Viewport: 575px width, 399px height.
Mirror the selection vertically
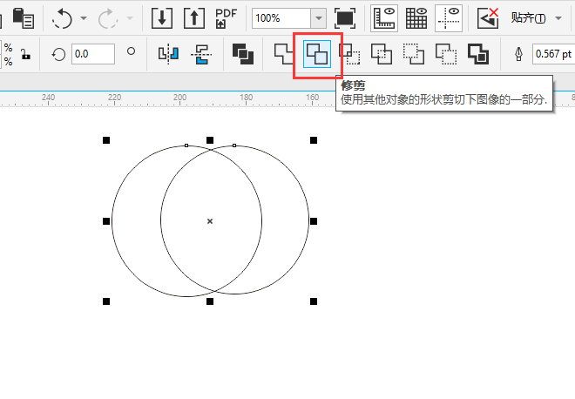(x=202, y=55)
